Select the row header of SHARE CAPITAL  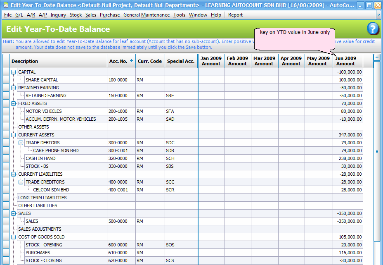click(6, 80)
